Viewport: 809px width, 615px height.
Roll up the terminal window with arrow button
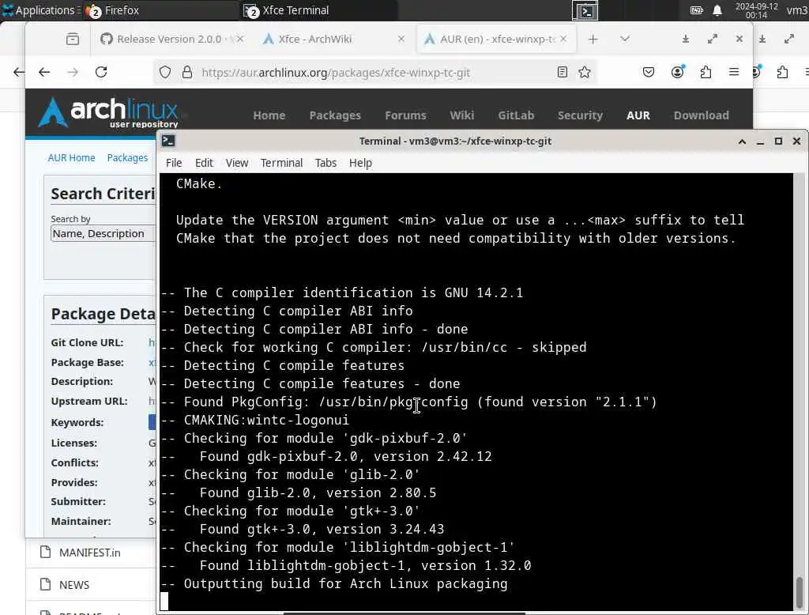click(742, 141)
